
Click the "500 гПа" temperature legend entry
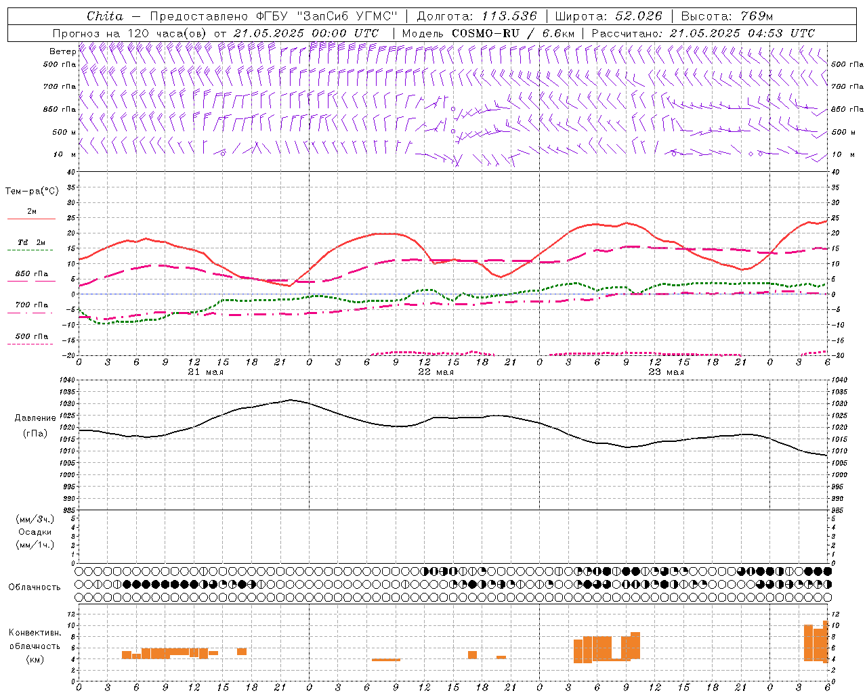tap(31, 336)
